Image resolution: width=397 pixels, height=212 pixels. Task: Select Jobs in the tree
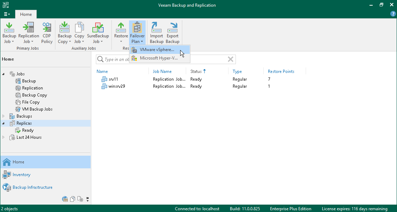click(x=20, y=74)
